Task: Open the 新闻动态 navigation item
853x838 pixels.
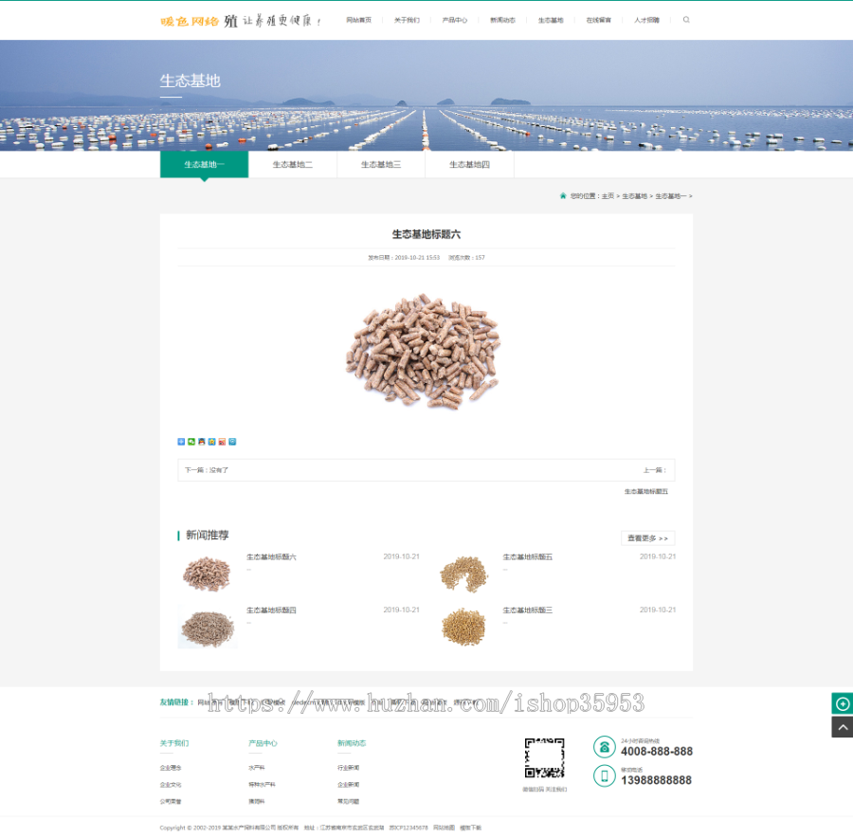Action: click(502, 20)
